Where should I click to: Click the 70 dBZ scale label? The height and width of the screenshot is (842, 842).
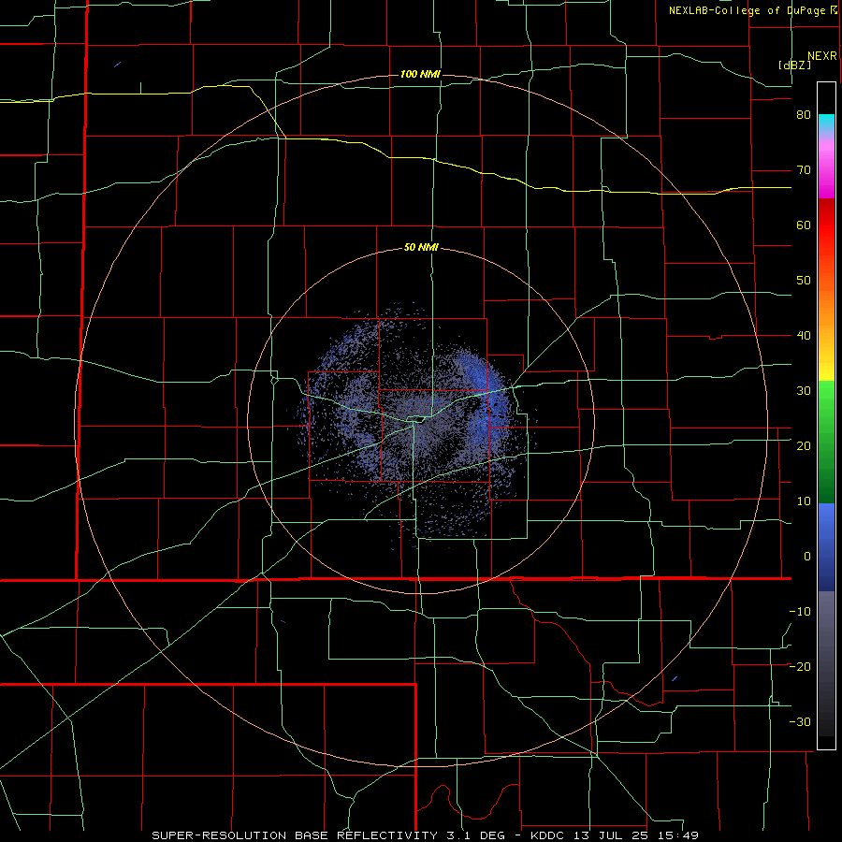point(804,170)
